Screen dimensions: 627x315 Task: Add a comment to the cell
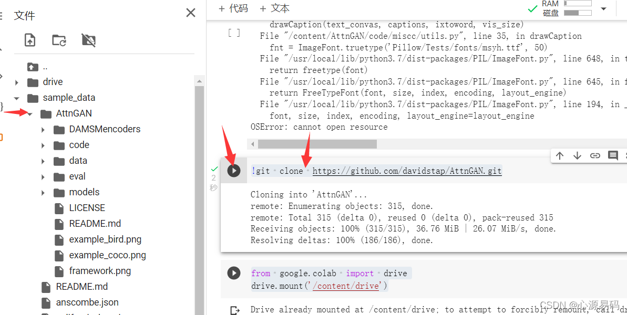click(x=613, y=156)
